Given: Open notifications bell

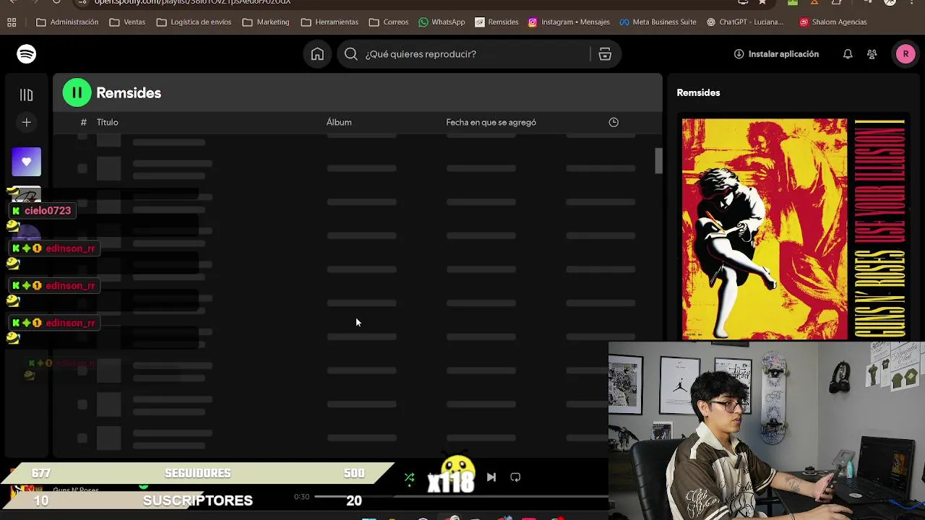Looking at the screenshot, I should tap(848, 54).
